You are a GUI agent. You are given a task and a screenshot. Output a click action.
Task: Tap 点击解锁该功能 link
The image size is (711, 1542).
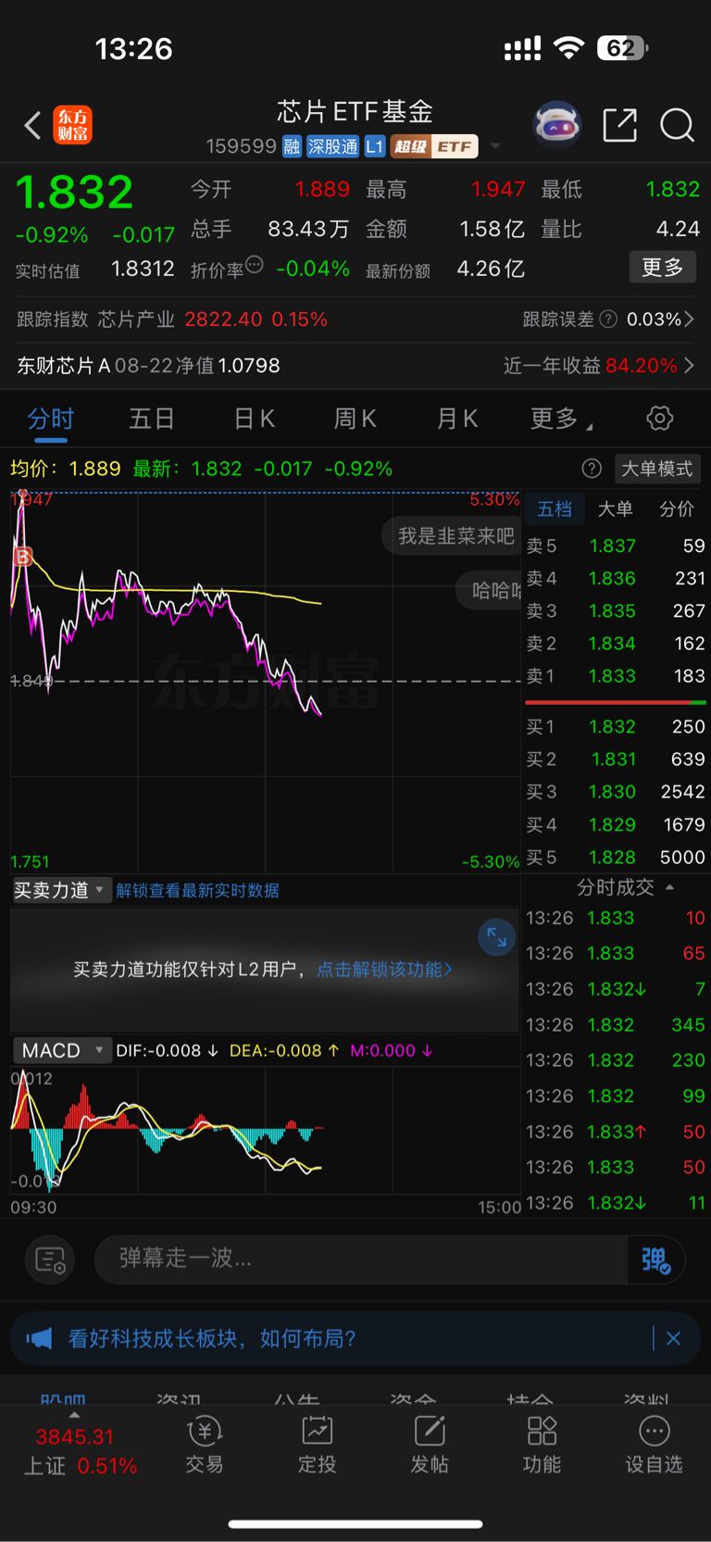tap(384, 970)
